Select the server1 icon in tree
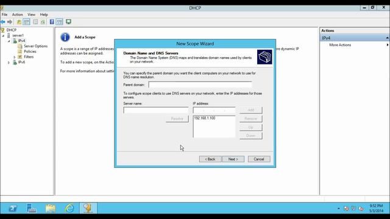The height and width of the screenshot is (219, 390). 9,35
